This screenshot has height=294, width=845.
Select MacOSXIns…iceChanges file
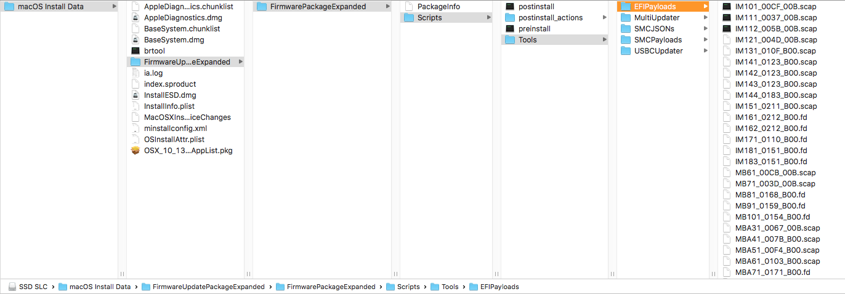[x=187, y=117]
